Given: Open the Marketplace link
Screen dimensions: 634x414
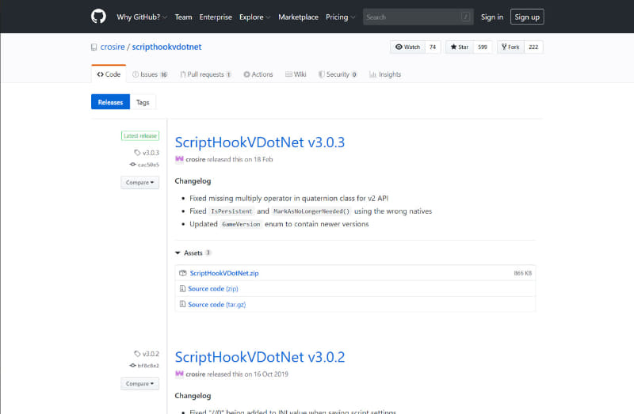Looking at the screenshot, I should (298, 17).
